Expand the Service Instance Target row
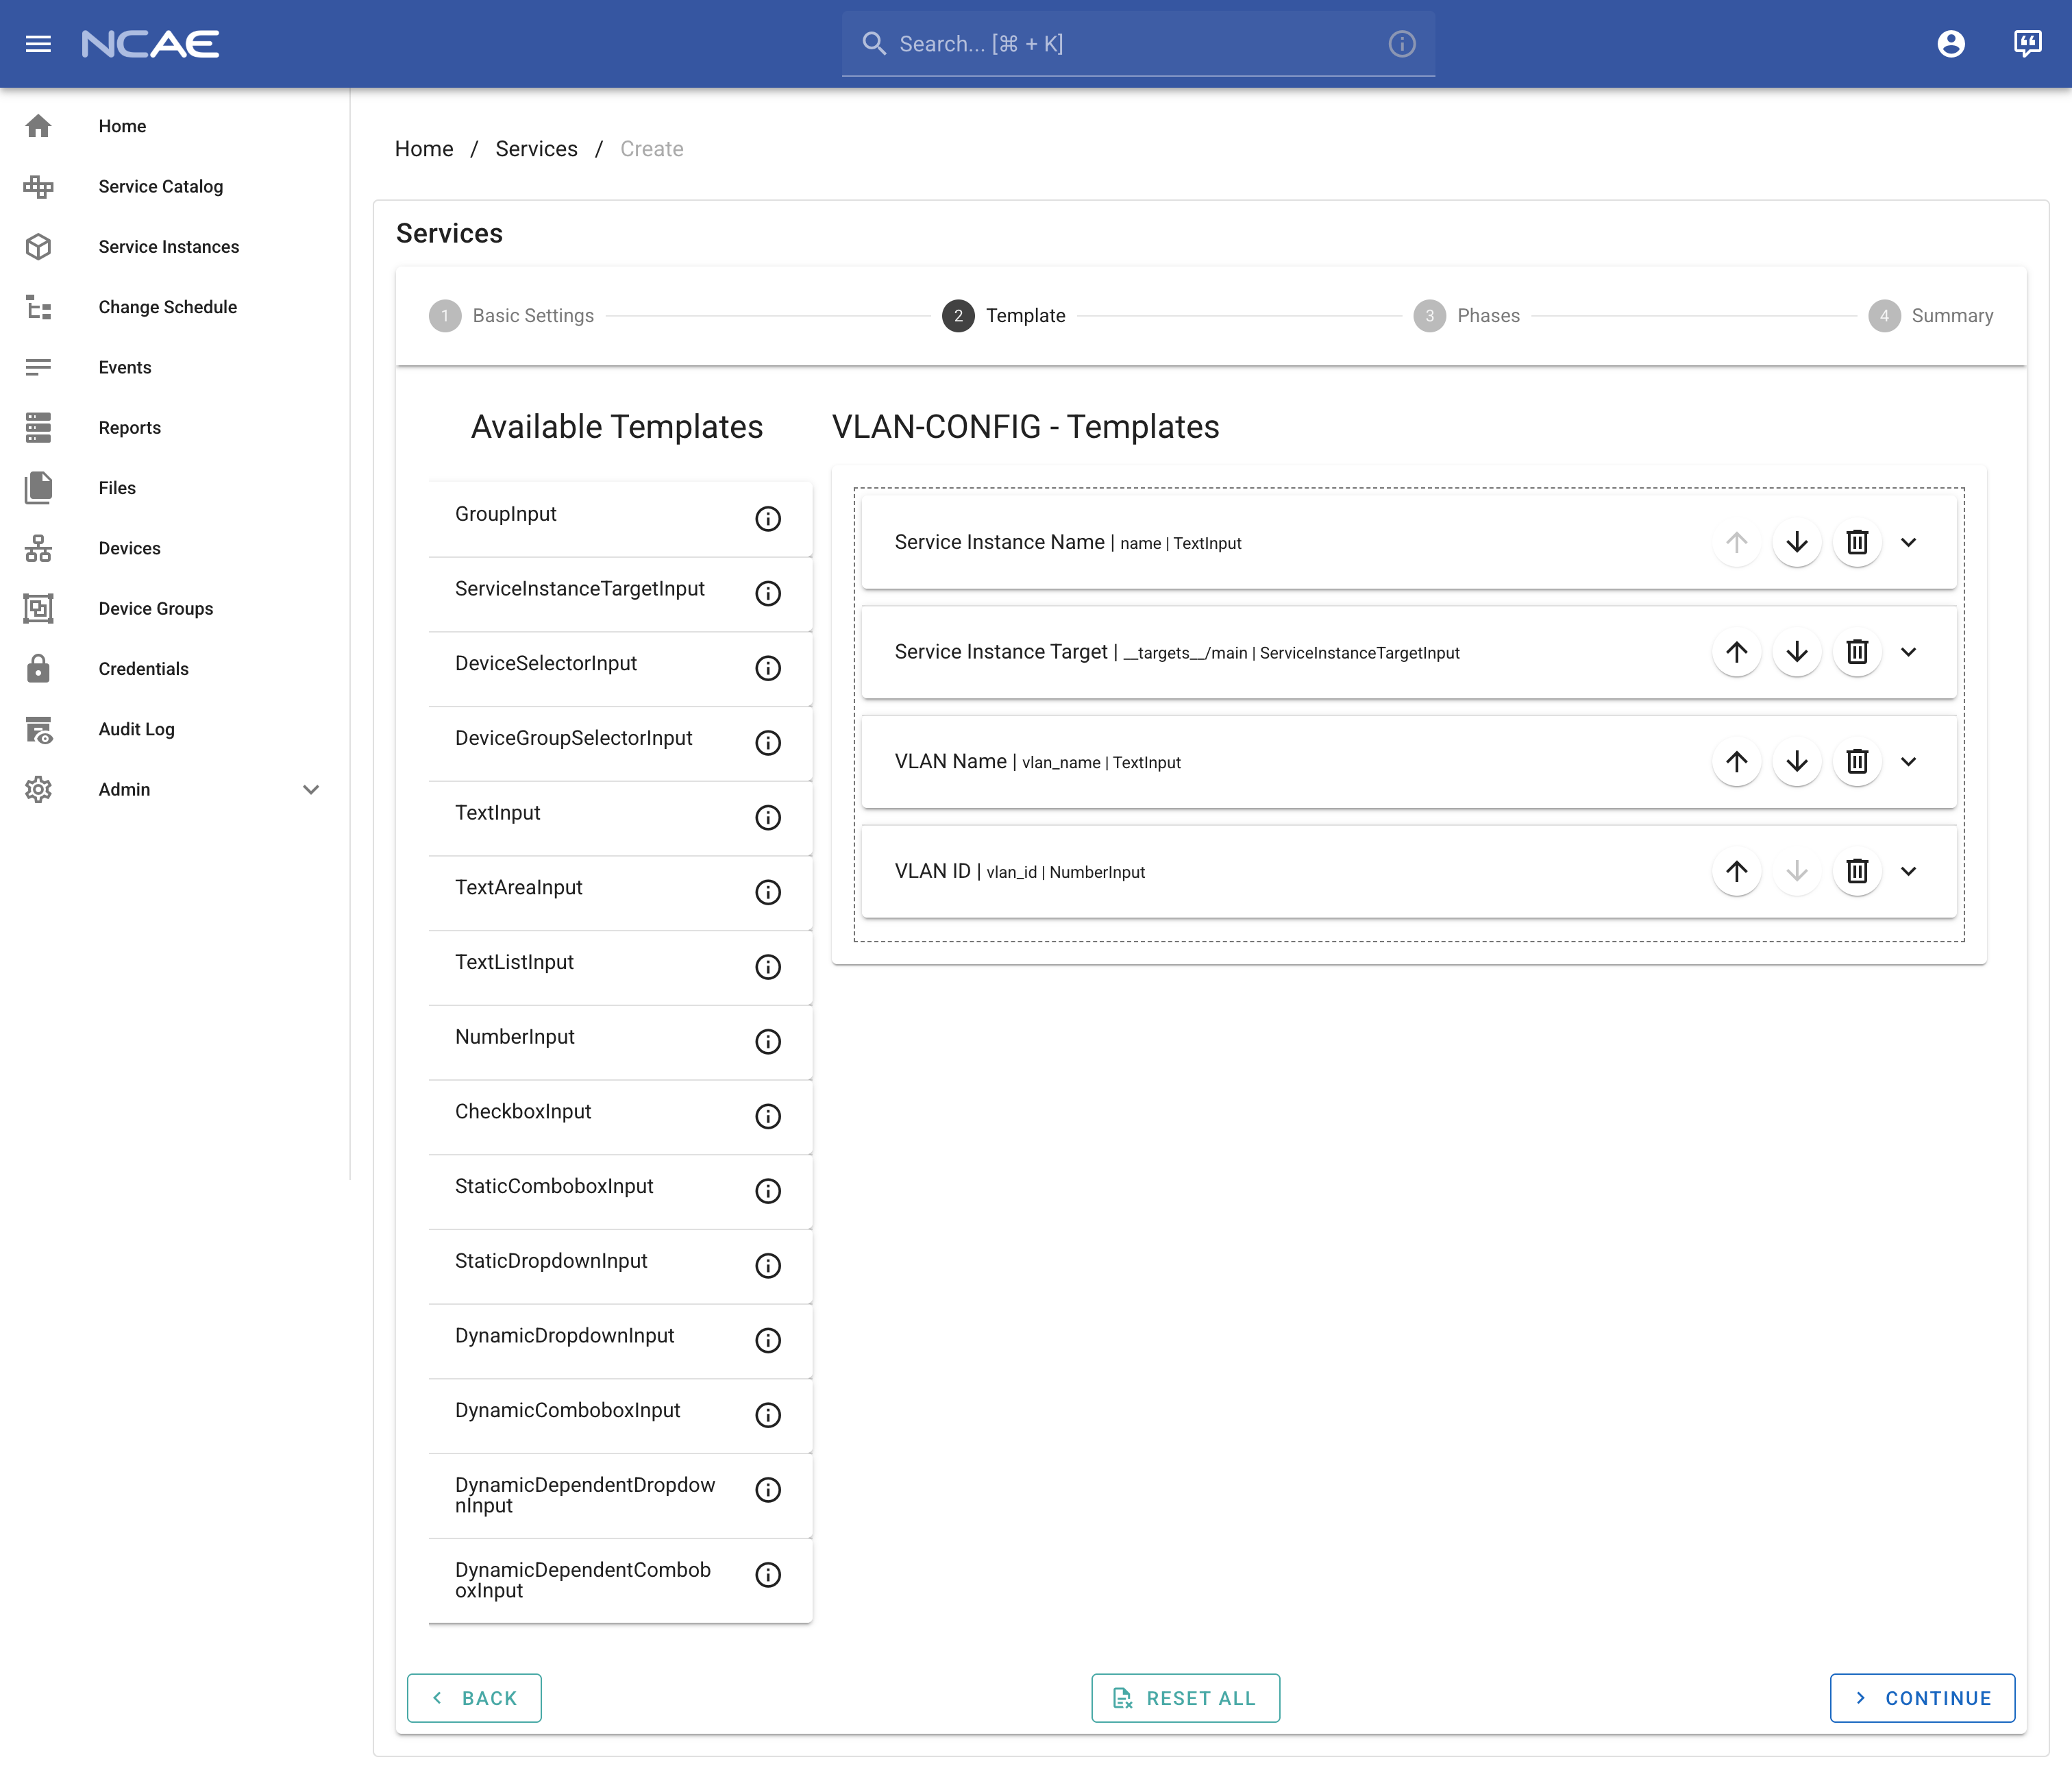2072x1779 pixels. click(1908, 652)
